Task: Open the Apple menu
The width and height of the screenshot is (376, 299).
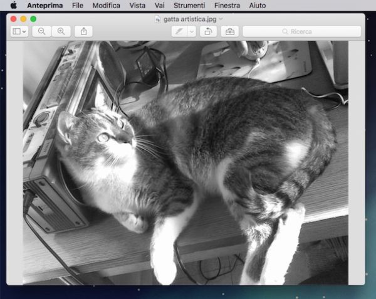Action: coord(13,5)
